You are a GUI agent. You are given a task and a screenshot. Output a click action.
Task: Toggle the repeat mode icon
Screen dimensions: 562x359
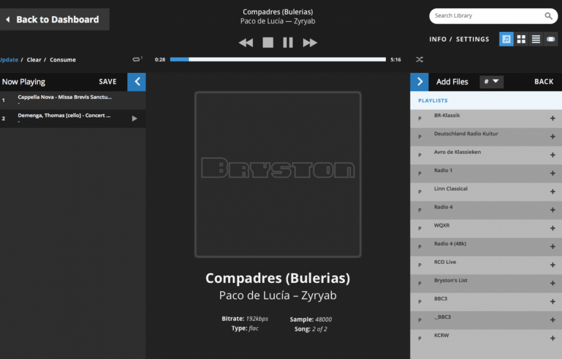tap(137, 59)
